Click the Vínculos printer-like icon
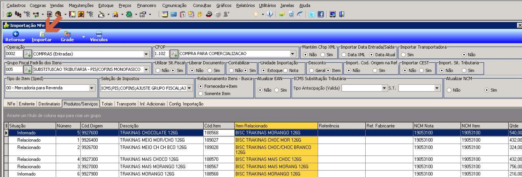 99,34
